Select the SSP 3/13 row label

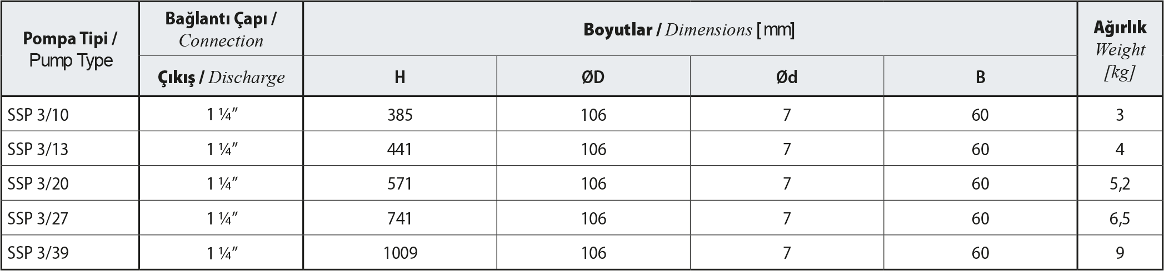[x=70, y=149]
